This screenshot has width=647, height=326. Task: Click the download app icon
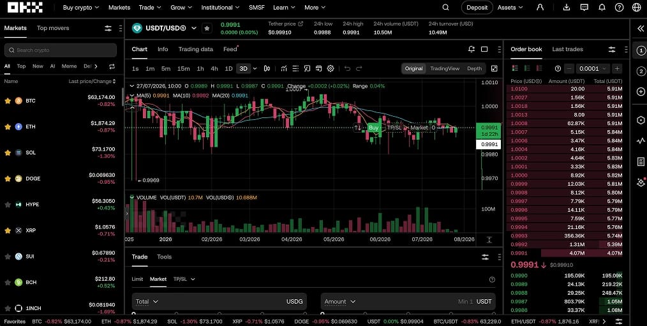[x=567, y=8]
